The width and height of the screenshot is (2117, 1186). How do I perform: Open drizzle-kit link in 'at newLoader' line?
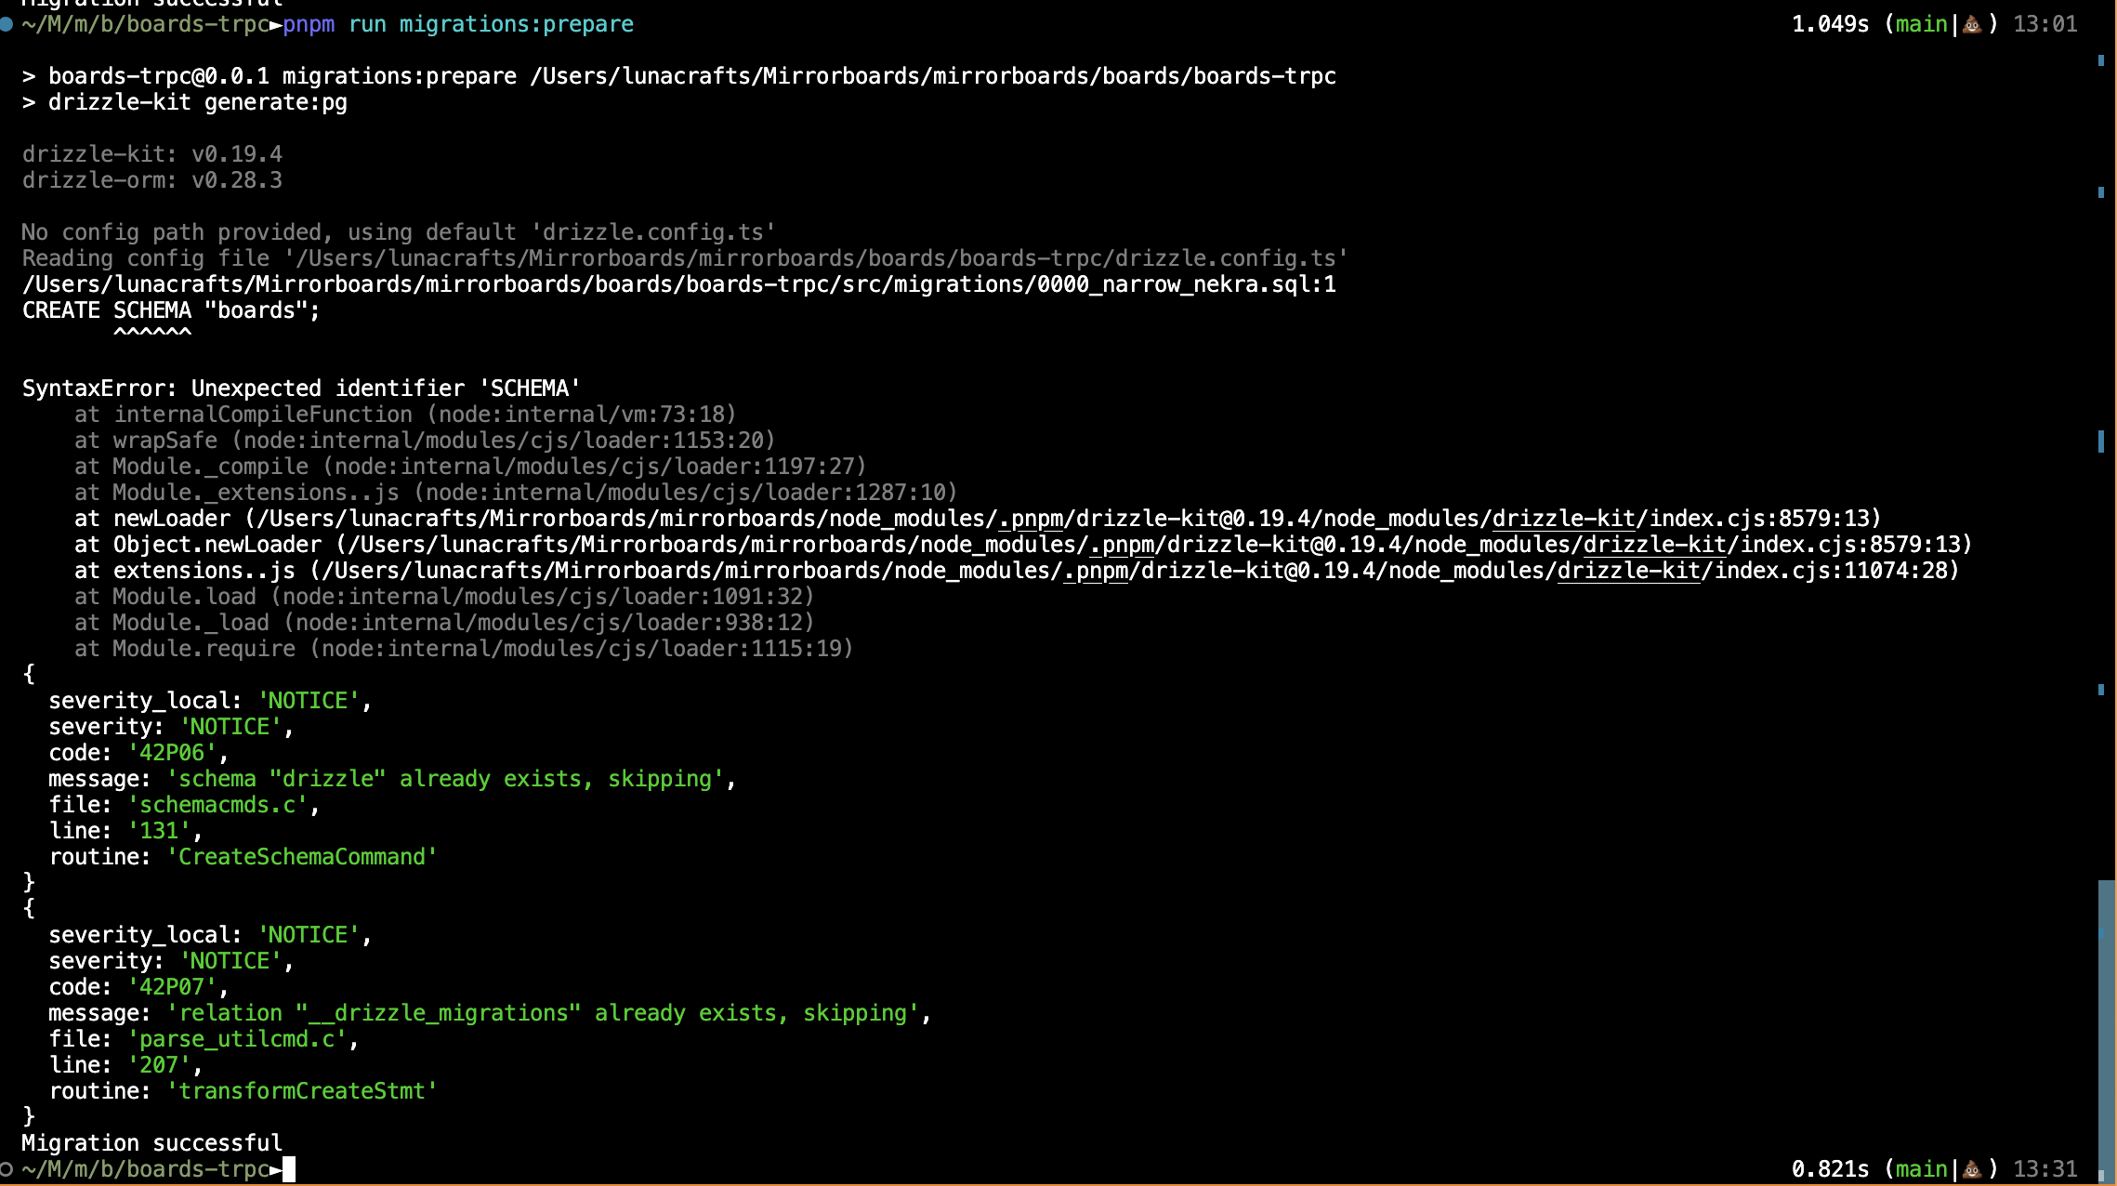pos(1563,519)
